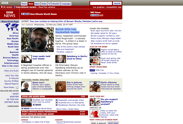Open the sushi story thumbnail
183x124 pixels.
(x=95, y=61)
